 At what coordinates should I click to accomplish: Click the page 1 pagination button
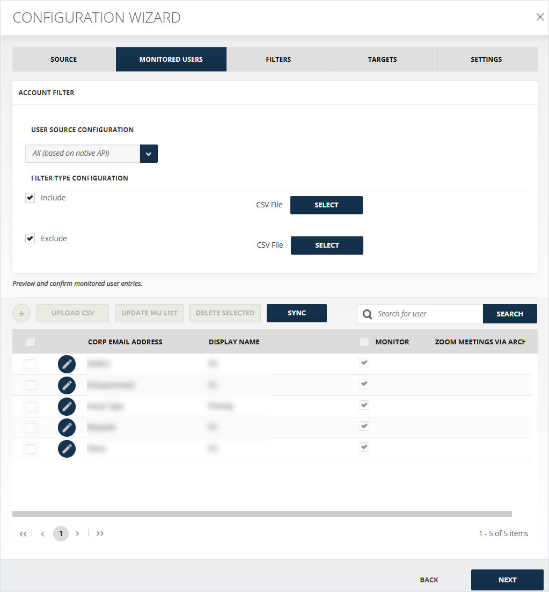[61, 533]
